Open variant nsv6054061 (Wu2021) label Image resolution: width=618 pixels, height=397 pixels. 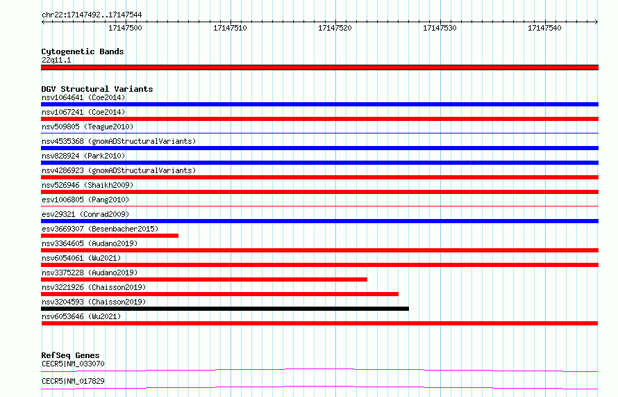(81, 258)
